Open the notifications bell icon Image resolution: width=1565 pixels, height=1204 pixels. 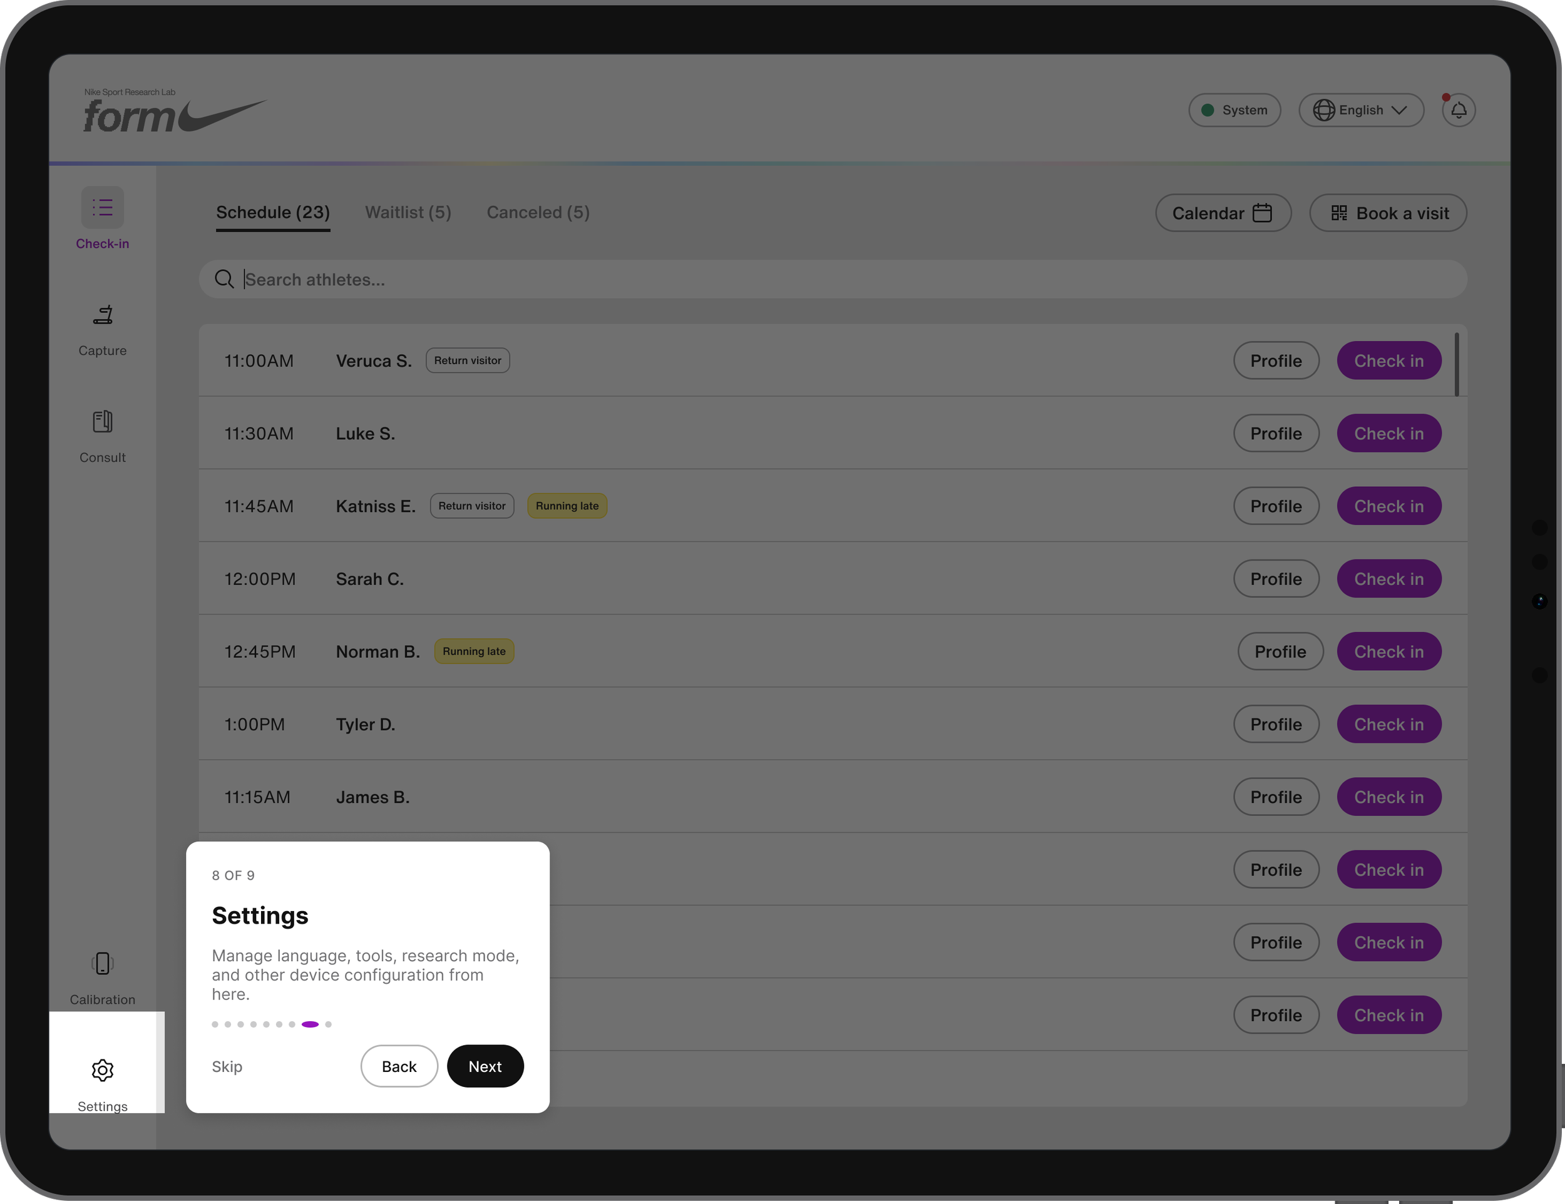(1458, 110)
